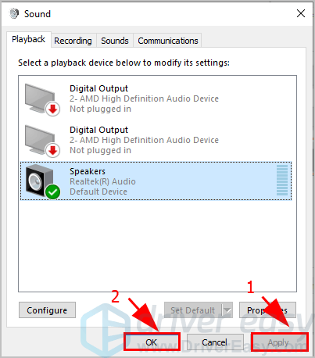Click the red arrow badge on second Digital Output
Viewport: 315px width, 358px height.
click(x=53, y=150)
